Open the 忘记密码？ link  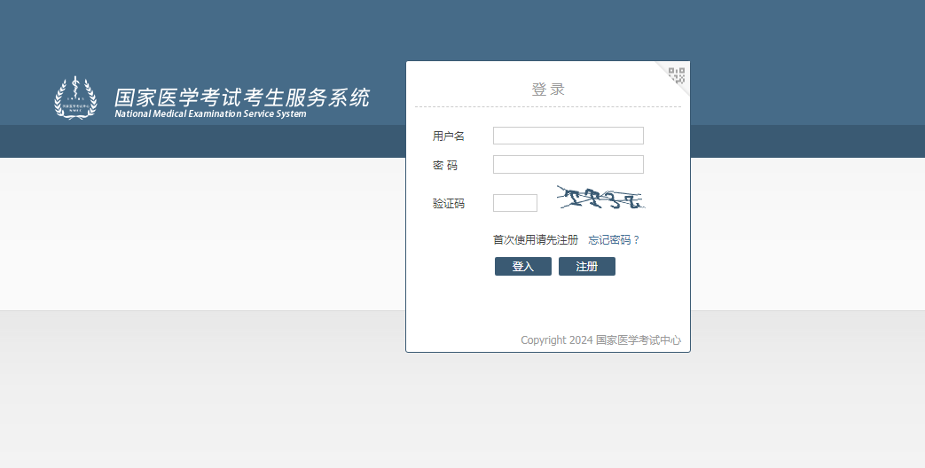614,240
